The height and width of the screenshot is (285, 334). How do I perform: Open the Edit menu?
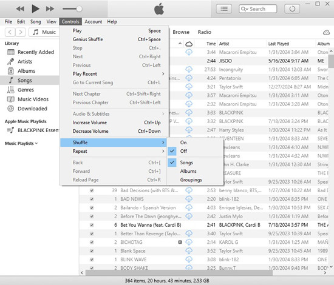[21, 22]
